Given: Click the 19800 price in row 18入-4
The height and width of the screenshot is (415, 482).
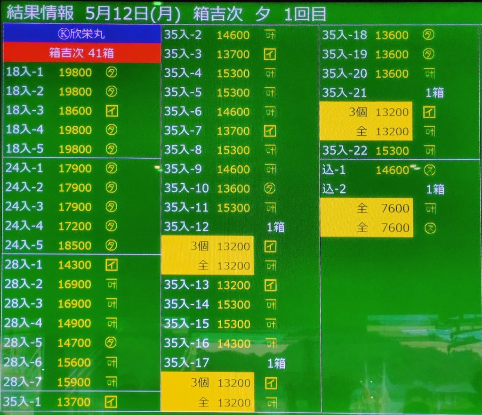Looking at the screenshot, I should point(75,130).
